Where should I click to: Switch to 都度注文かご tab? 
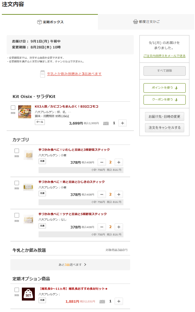tap(146, 22)
